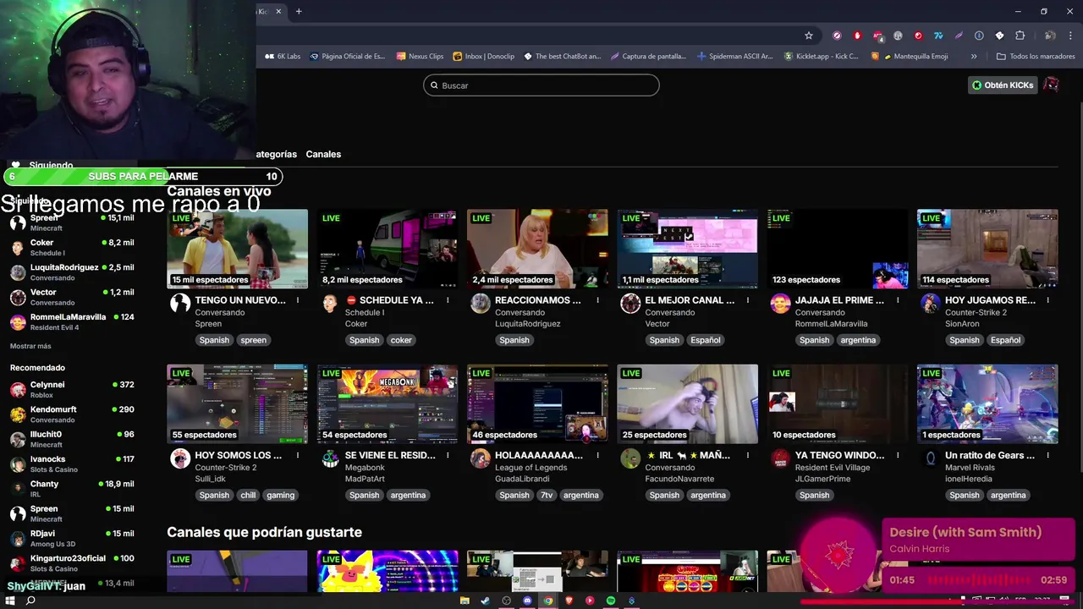Image resolution: width=1083 pixels, height=609 pixels.
Task: Open Discord from the taskbar
Action: pyautogui.click(x=527, y=601)
